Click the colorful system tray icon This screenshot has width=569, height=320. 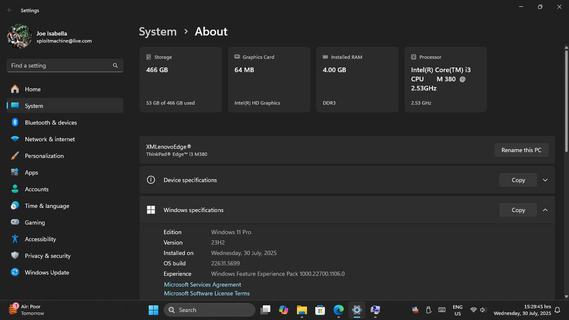pos(415,310)
